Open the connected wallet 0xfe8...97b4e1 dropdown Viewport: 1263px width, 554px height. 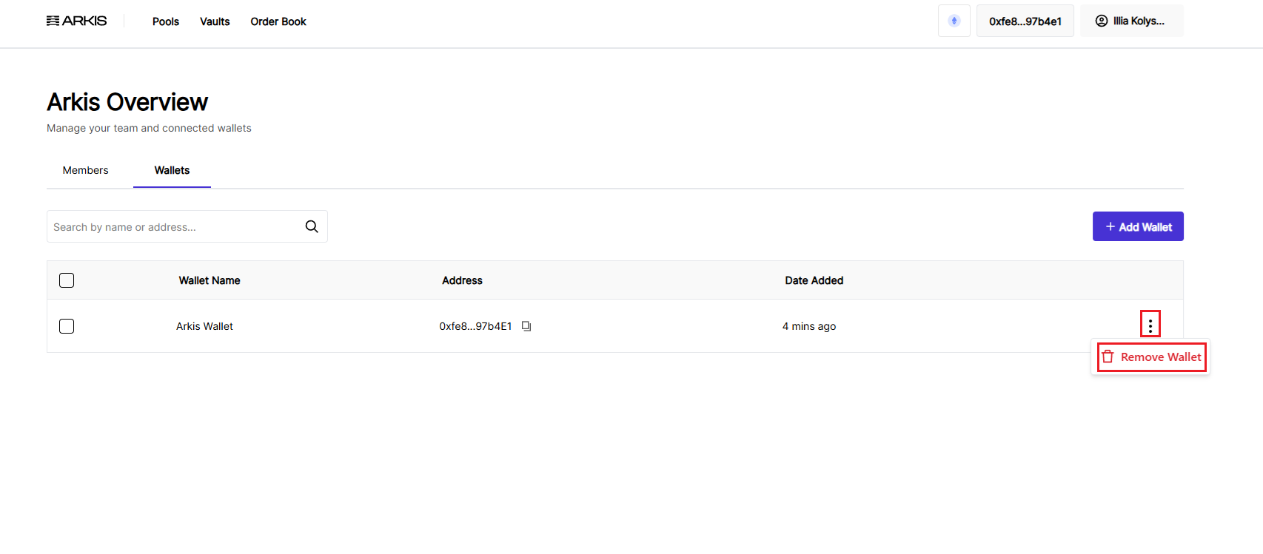click(1025, 21)
